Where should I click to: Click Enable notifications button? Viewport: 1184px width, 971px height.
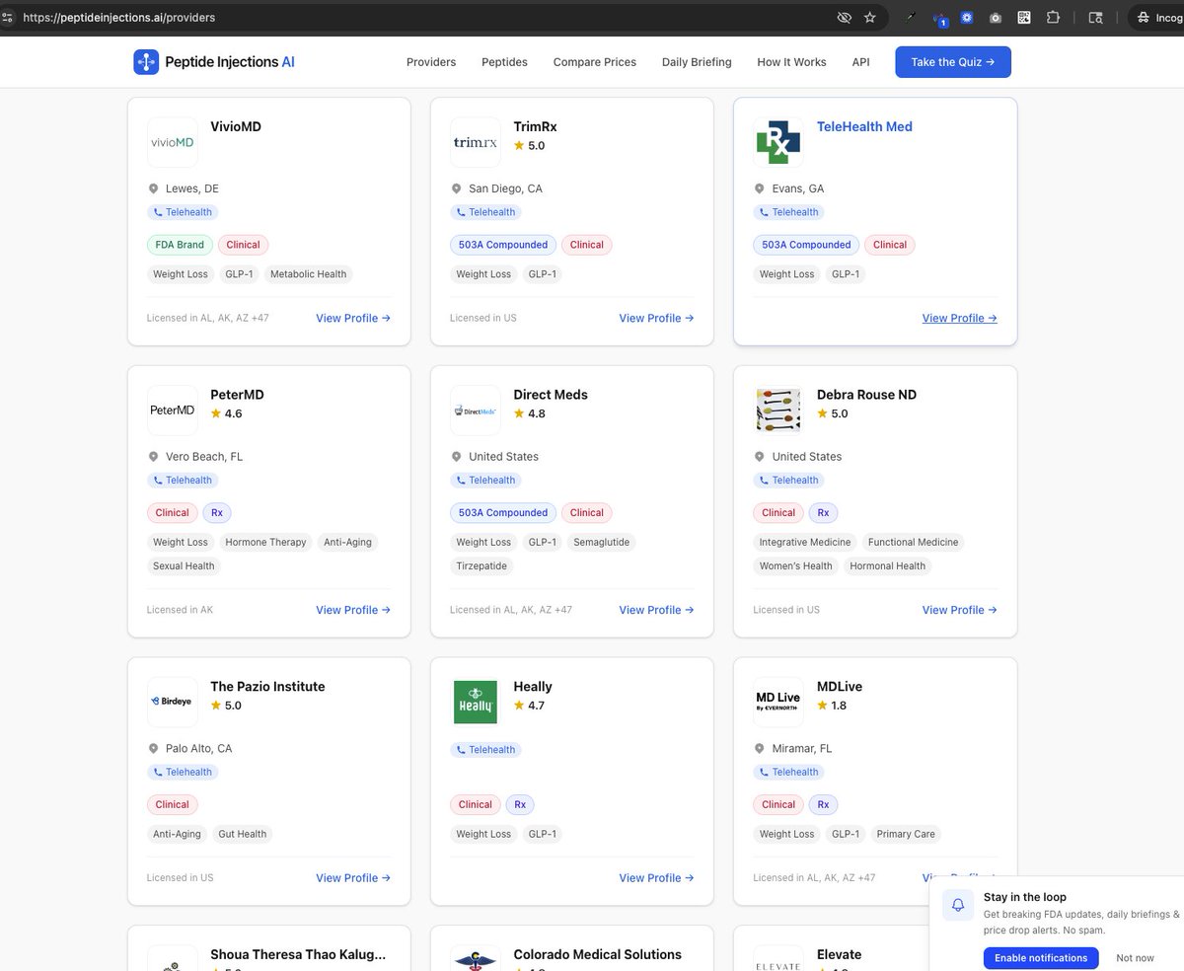pyautogui.click(x=1041, y=958)
